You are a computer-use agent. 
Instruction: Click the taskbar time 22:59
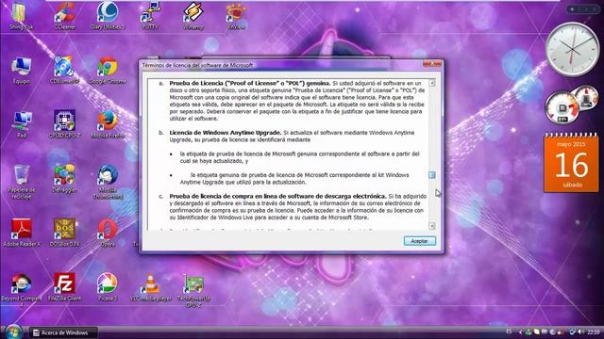coord(594,332)
